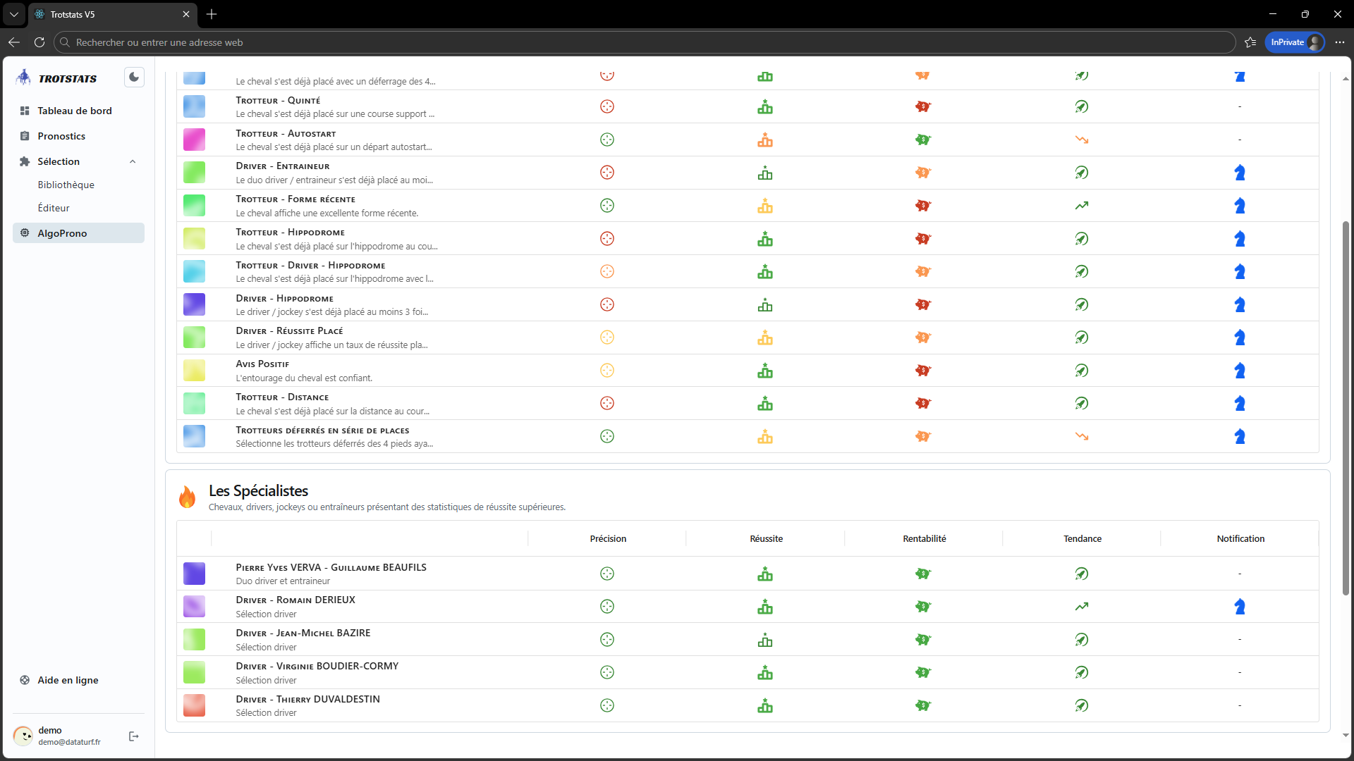
Task: Click the Romain DERIEUX notification knight icon
Action: click(x=1240, y=607)
